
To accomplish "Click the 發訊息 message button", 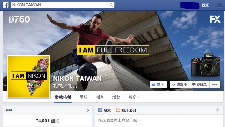I will [x=200, y=84].
